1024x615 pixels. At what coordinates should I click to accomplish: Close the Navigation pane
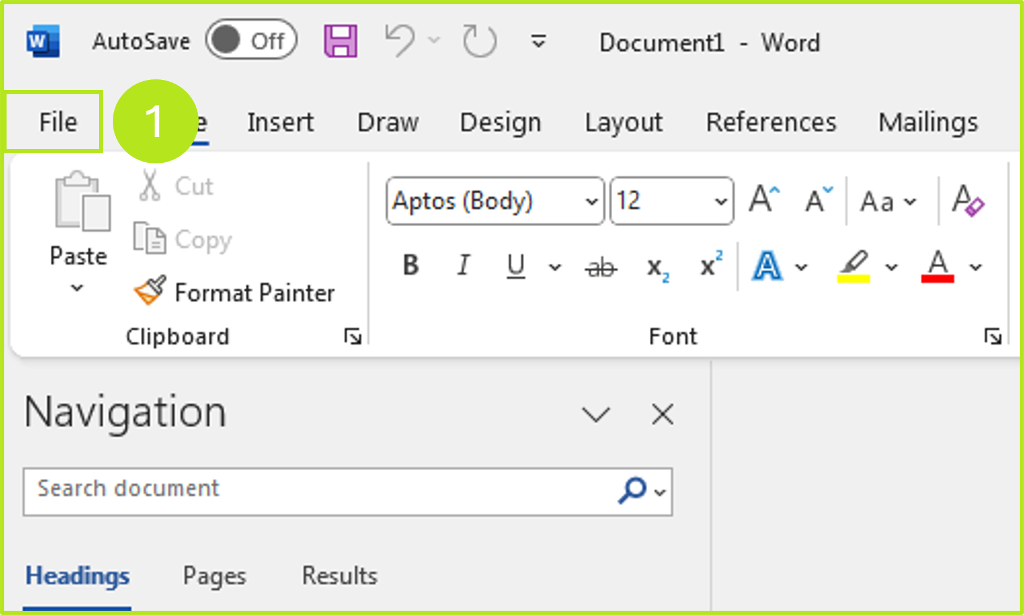[662, 414]
